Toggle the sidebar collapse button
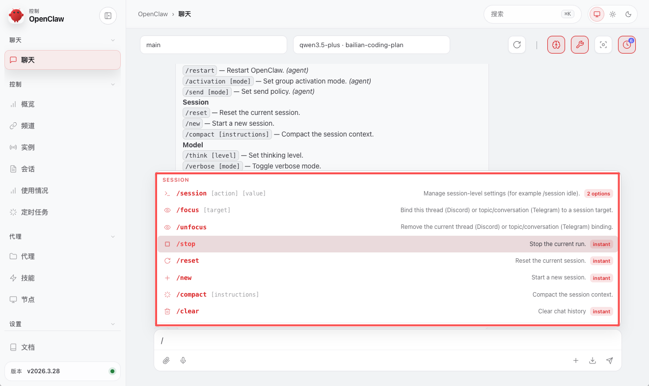The image size is (649, 386). (108, 16)
